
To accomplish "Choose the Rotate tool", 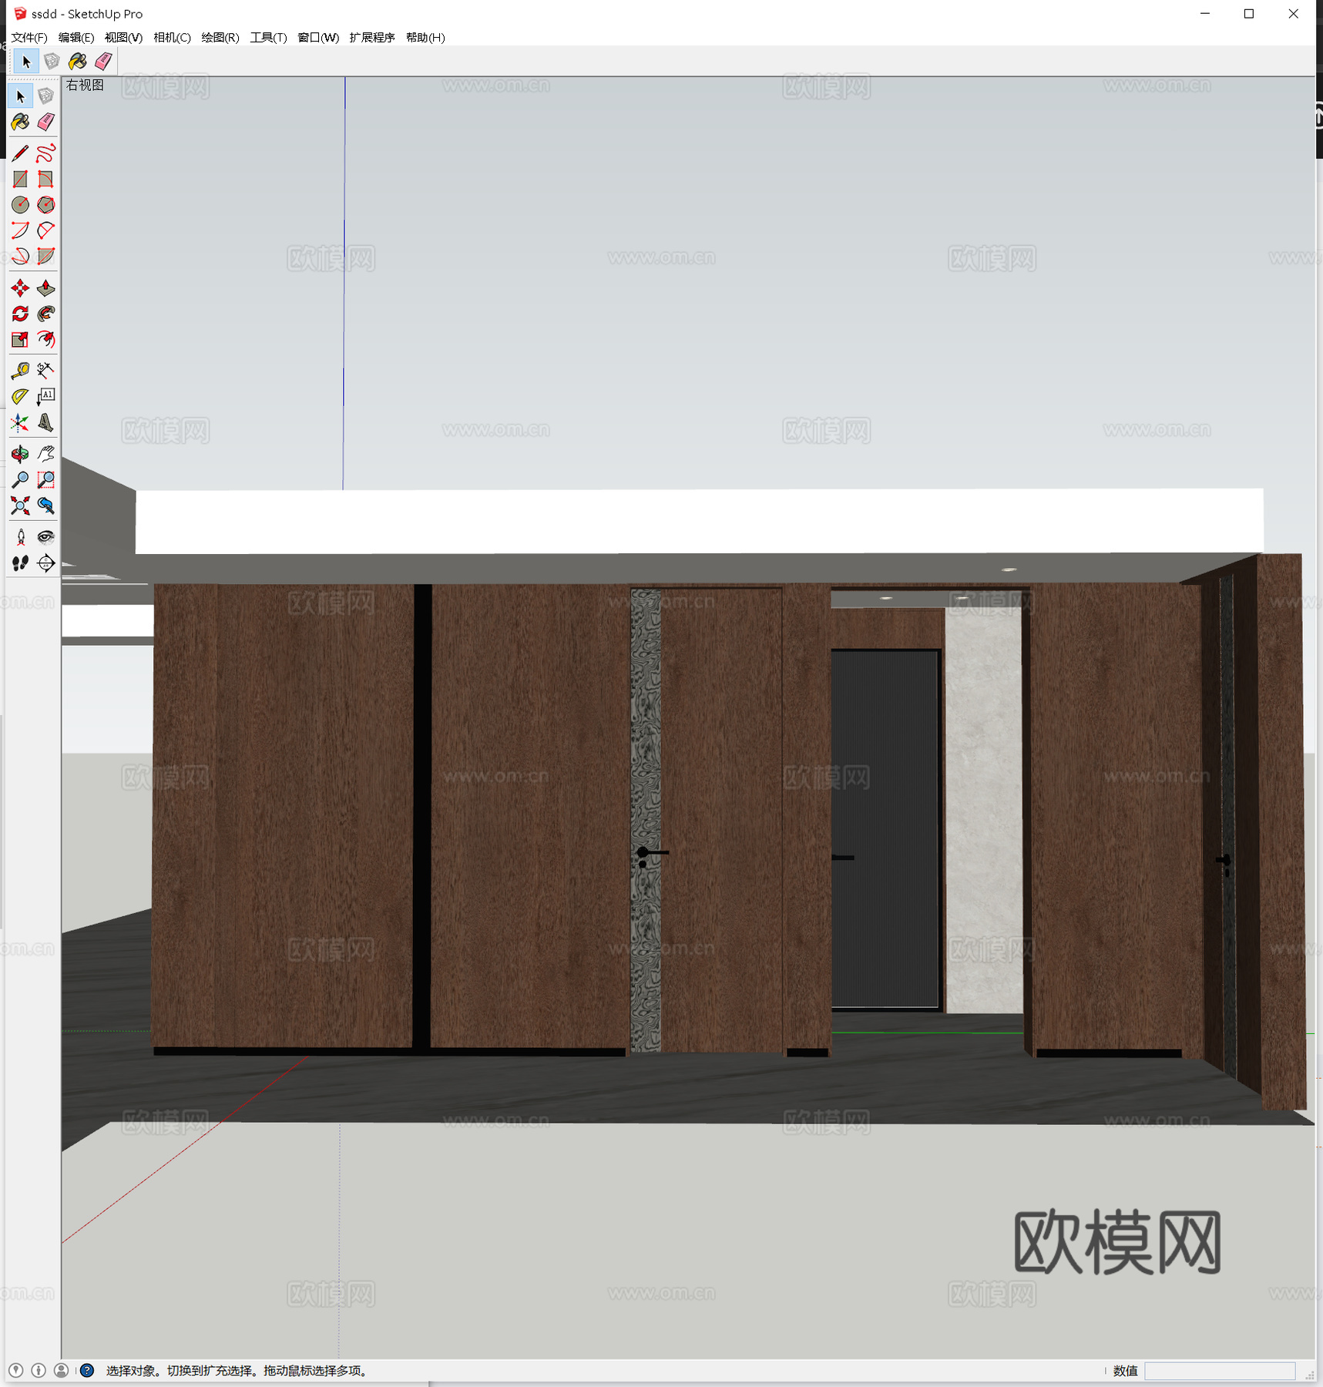I will 21,314.
